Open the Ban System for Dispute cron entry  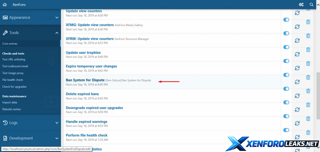pos(85,80)
